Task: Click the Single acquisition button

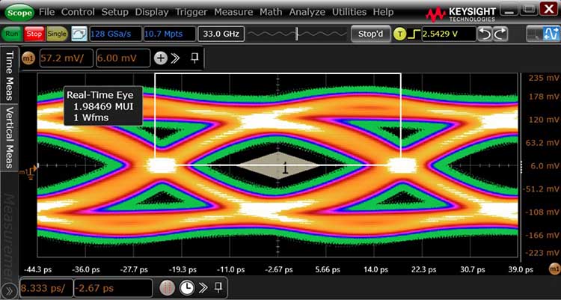Action: coord(57,34)
